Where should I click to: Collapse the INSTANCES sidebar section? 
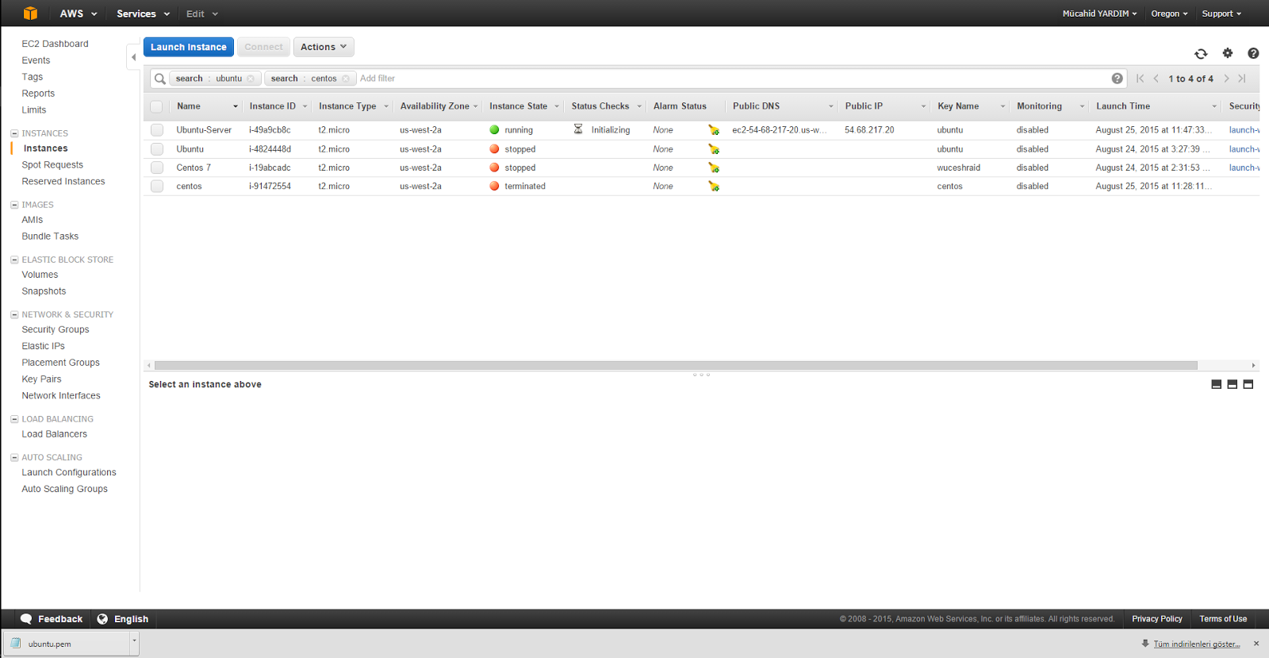(x=14, y=133)
